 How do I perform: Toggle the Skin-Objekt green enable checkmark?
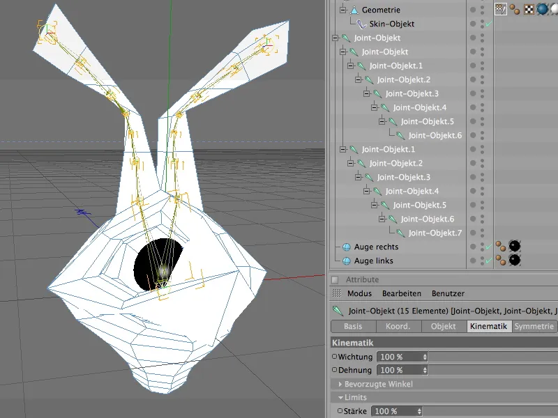[x=489, y=24]
